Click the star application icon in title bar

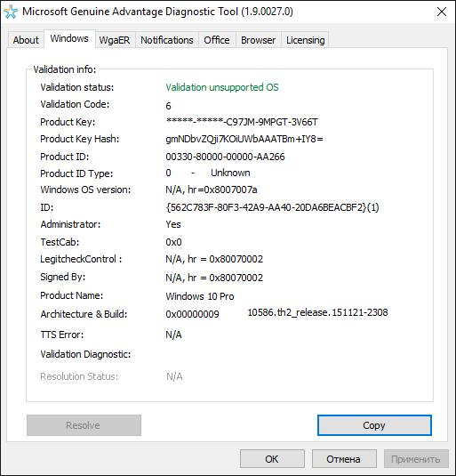[11, 12]
